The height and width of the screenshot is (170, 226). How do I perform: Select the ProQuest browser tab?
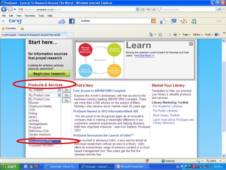point(34,35)
